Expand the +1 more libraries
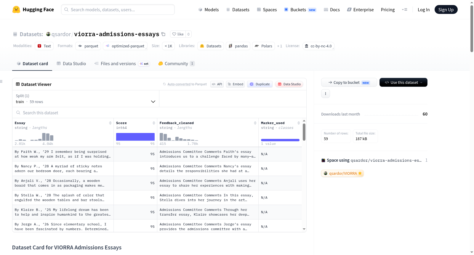474x255 pixels. [280, 46]
